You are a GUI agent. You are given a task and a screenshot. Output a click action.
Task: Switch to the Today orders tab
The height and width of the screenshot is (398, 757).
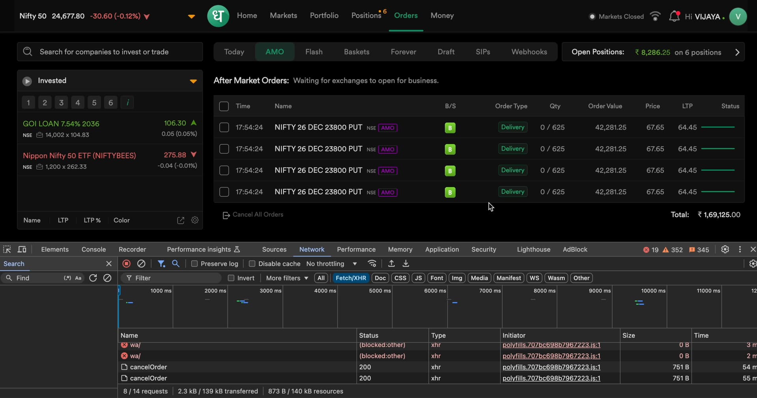click(234, 52)
